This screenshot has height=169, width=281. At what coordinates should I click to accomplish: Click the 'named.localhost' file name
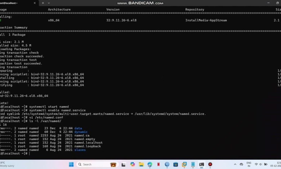coord(89,143)
